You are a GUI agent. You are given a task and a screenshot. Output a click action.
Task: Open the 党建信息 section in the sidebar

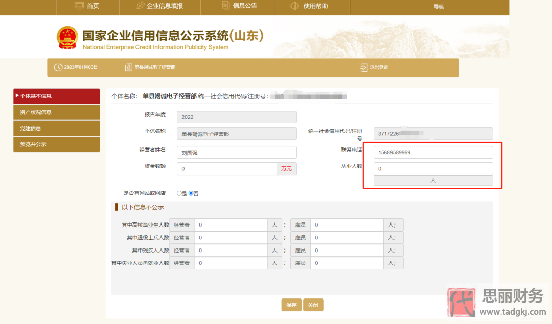point(56,128)
